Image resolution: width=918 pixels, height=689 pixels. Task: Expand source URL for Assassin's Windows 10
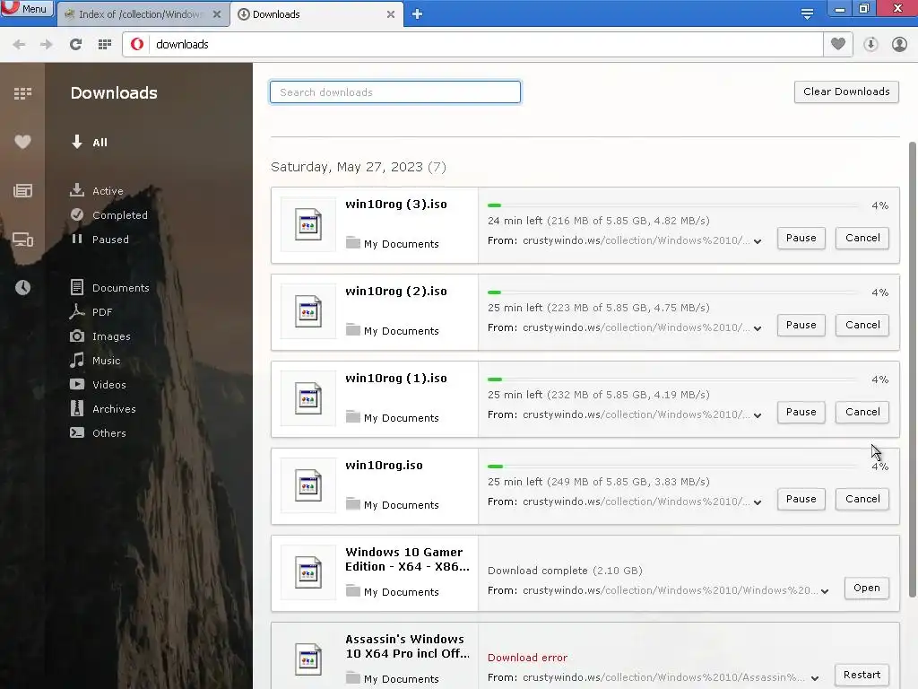[815, 678]
